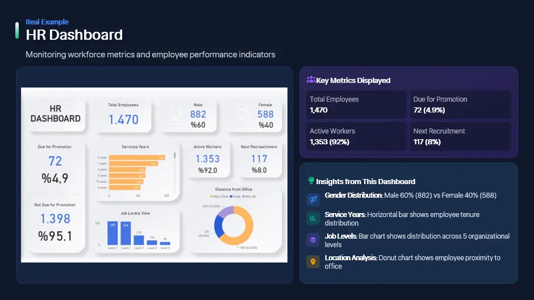Screen dimensions: 534x300
Task: Click the Distance from Office chart title
Action: point(233,189)
